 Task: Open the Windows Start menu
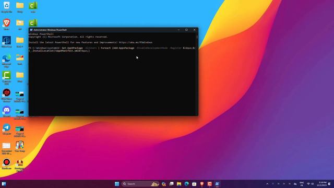[x=117, y=184]
